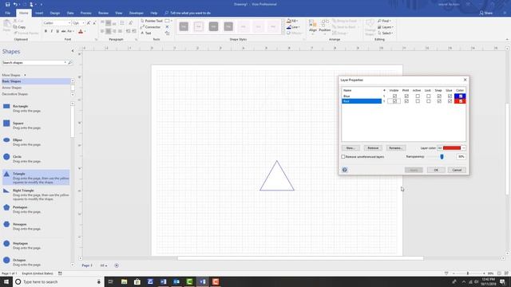The width and height of the screenshot is (511, 287).
Task: Switch to the Data ribbon tab
Action: pos(70,13)
